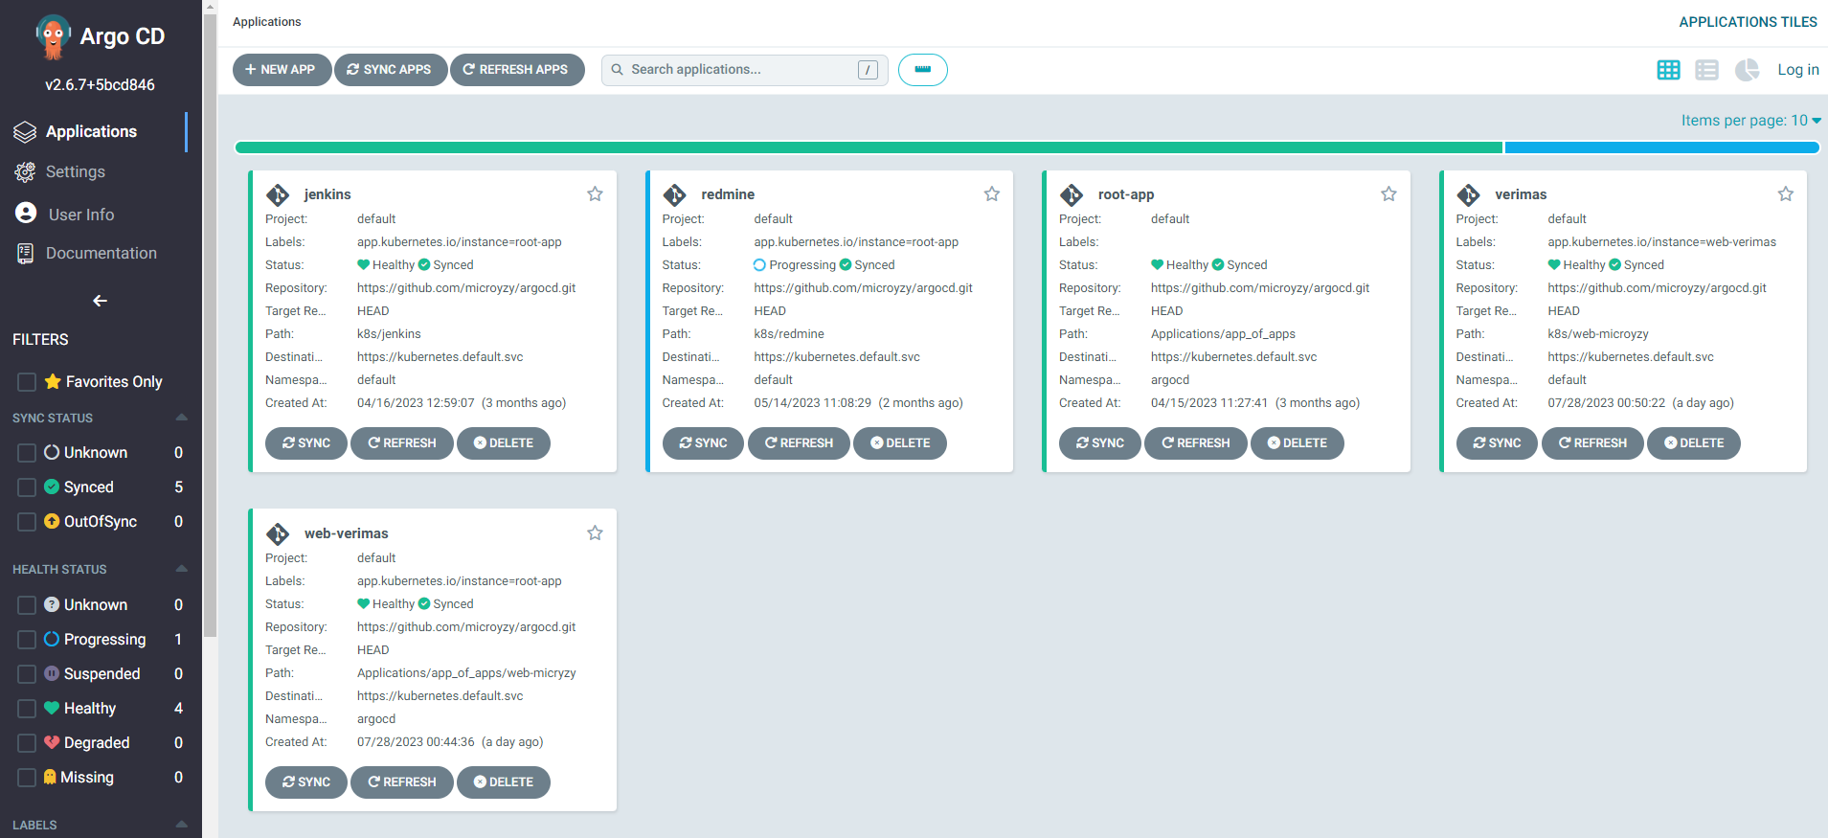
Task: Open Settings in the sidebar
Action: pyautogui.click(x=75, y=172)
